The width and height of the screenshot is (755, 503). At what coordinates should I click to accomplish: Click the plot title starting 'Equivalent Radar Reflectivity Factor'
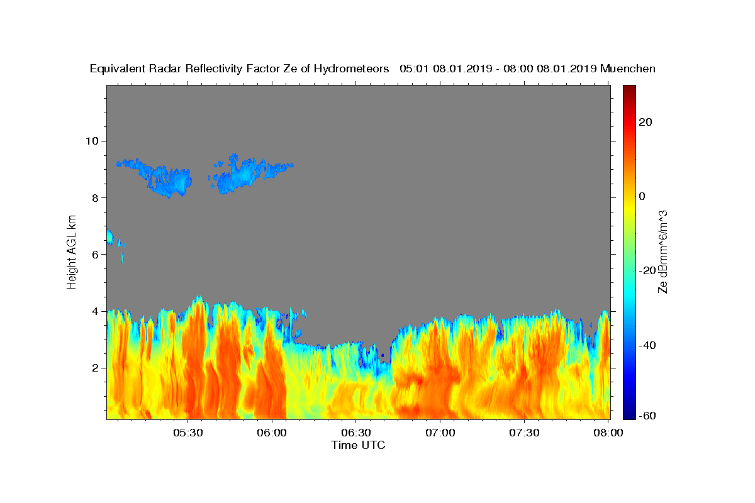pos(372,69)
